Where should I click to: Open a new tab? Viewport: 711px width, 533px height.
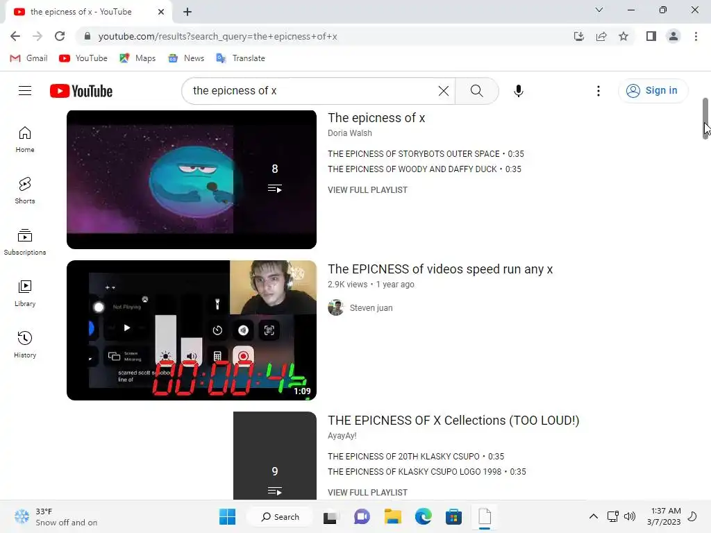(x=187, y=12)
